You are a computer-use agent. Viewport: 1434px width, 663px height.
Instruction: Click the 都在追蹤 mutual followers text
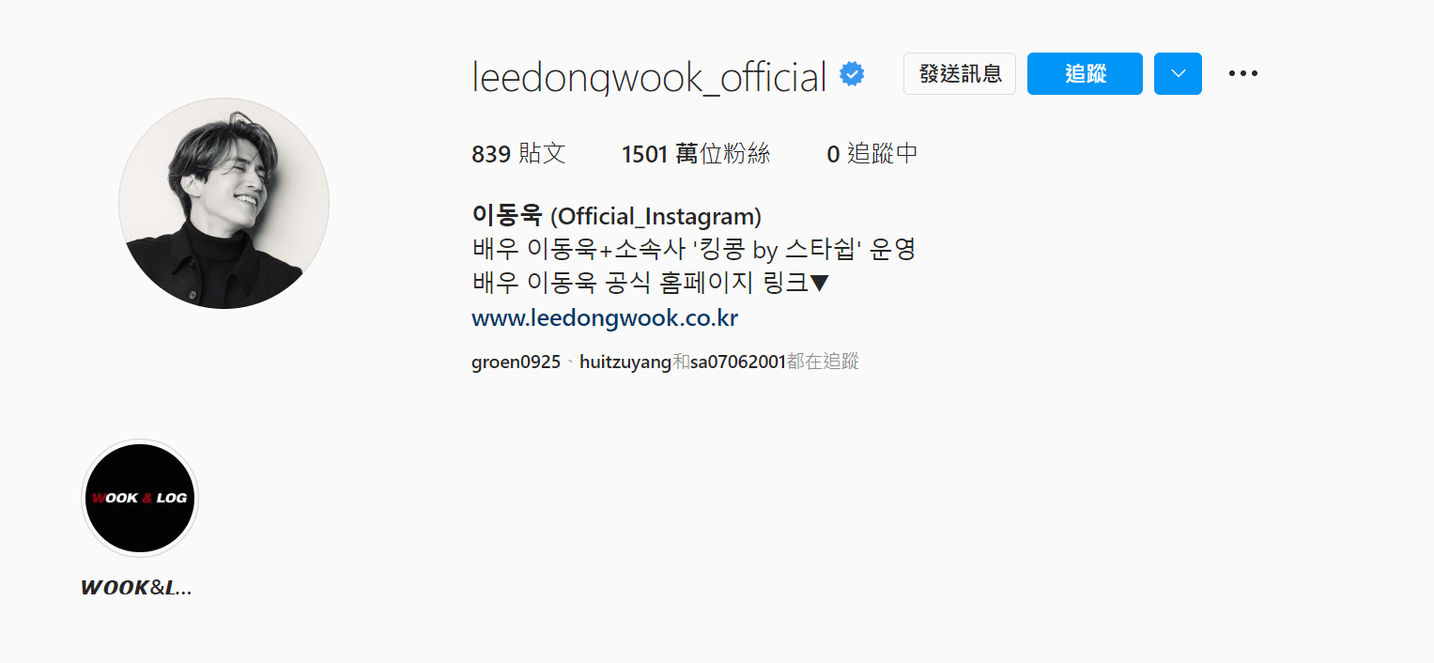pyautogui.click(x=823, y=362)
